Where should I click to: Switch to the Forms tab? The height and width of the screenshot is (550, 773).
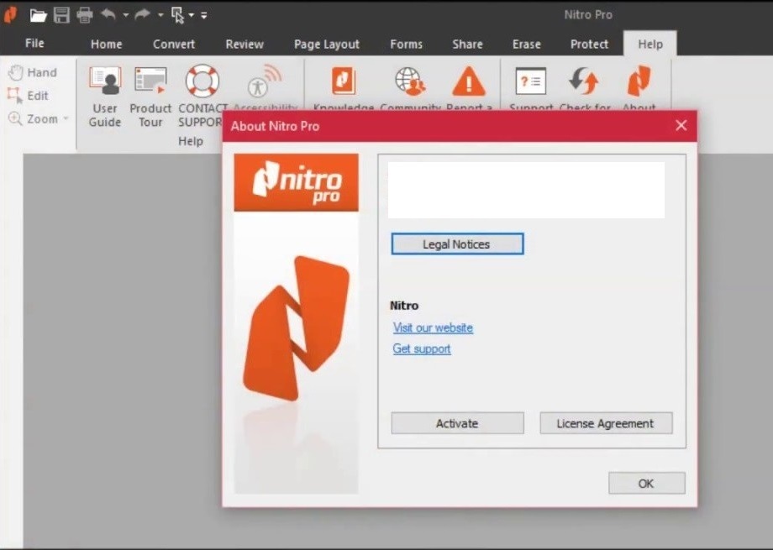click(x=406, y=44)
